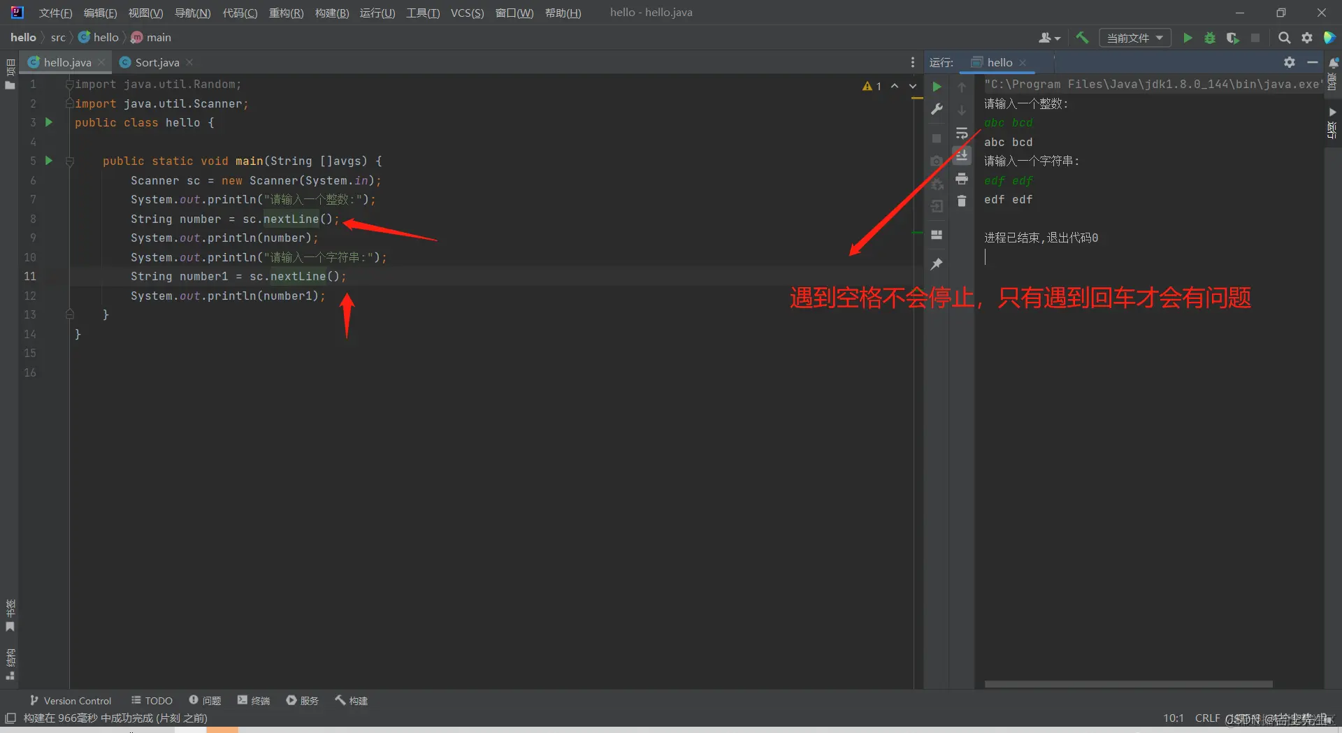Click the console line '进程已结束,退出代码0'

tap(1041, 238)
